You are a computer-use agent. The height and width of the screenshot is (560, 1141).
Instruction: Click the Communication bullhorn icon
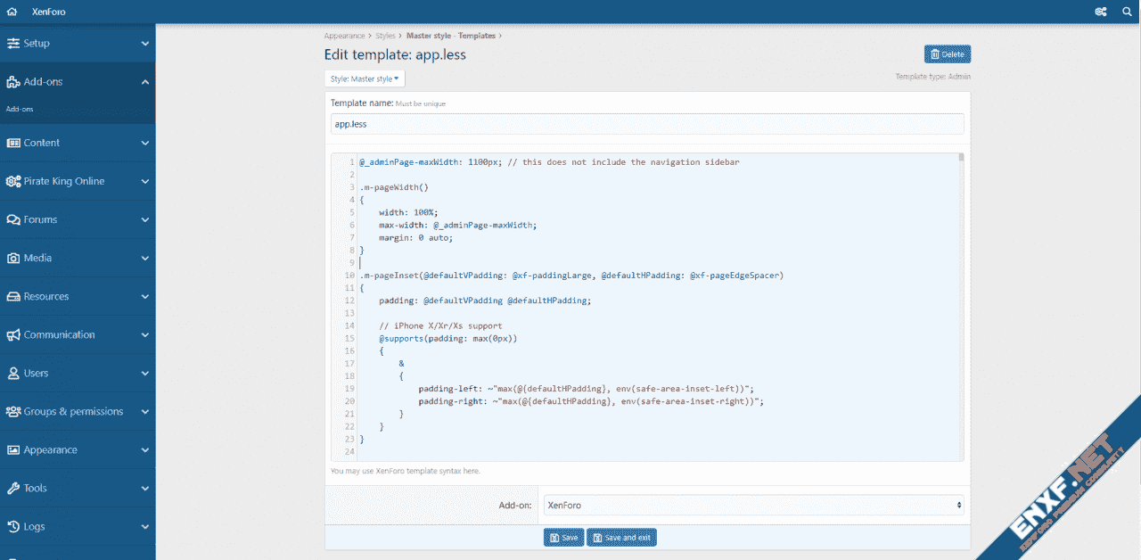[x=13, y=334]
